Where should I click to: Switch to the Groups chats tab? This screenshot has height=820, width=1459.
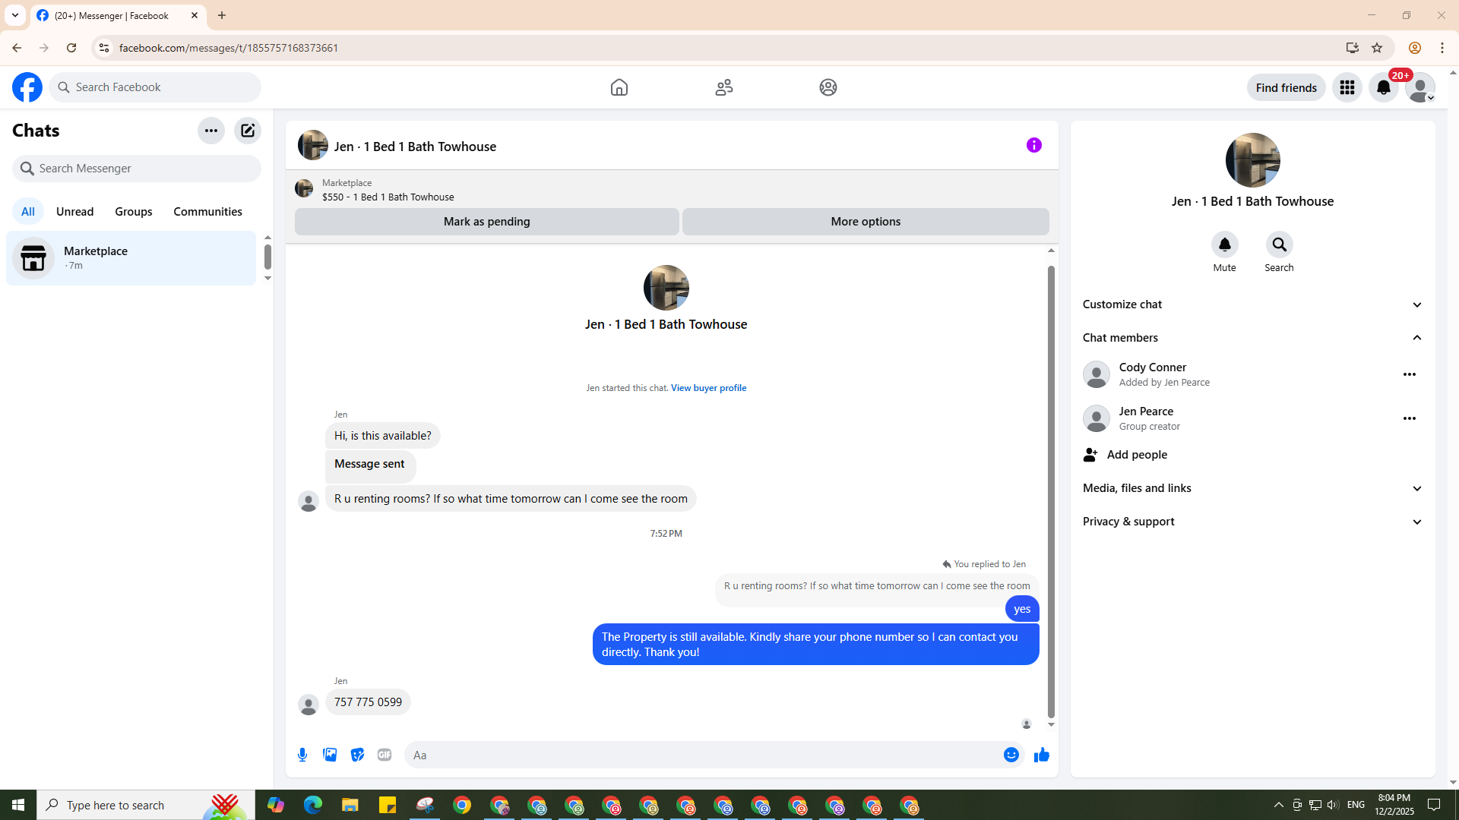tap(133, 212)
